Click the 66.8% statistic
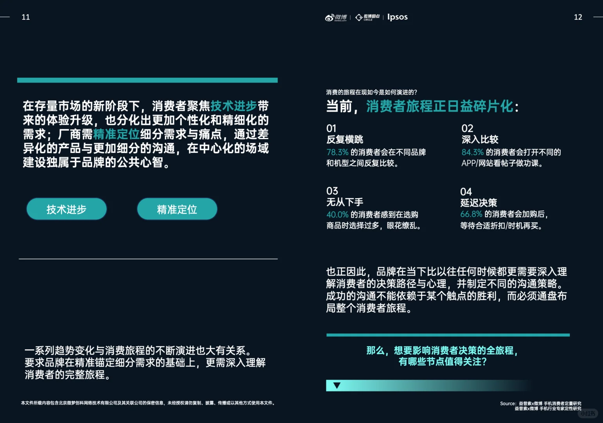The width and height of the screenshot is (603, 423). (x=471, y=214)
